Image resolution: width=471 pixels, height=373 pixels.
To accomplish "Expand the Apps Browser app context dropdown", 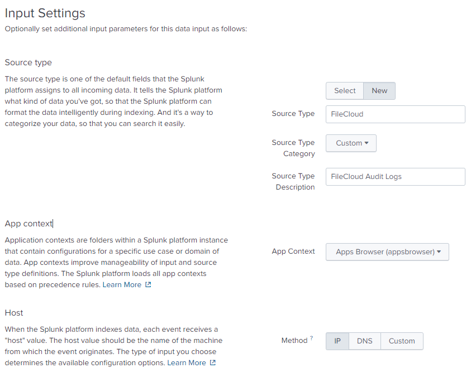I will 387,252.
